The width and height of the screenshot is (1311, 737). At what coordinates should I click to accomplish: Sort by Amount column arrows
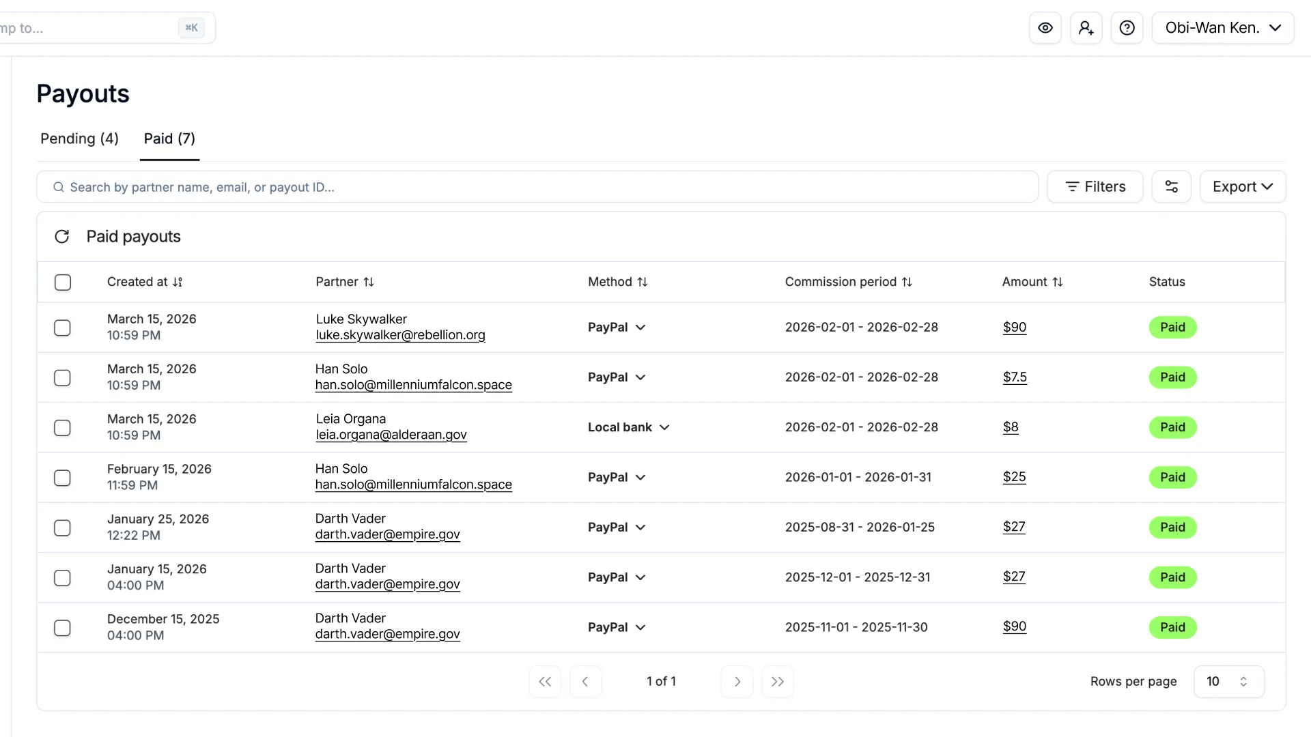coord(1057,282)
